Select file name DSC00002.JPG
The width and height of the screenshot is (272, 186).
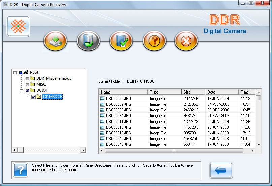tap(119, 99)
